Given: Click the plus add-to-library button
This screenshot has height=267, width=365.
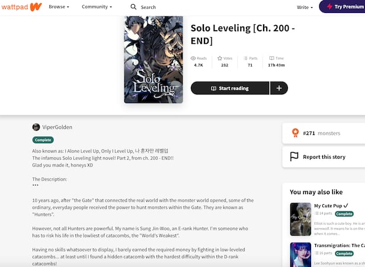Looking at the screenshot, I should click(x=279, y=88).
